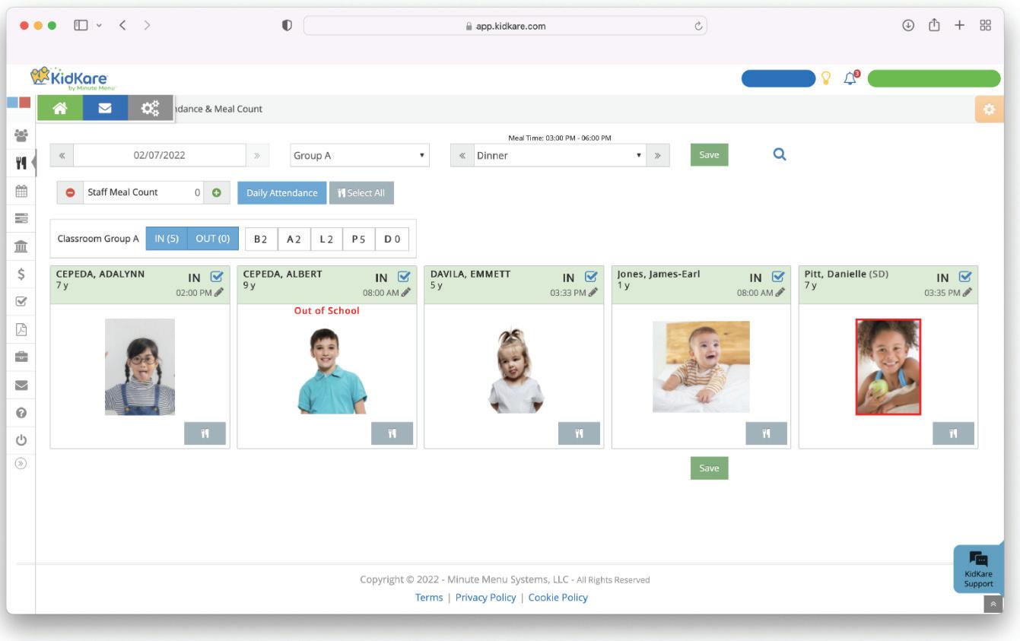Click the top Save button
The width and height of the screenshot is (1020, 641).
point(709,154)
